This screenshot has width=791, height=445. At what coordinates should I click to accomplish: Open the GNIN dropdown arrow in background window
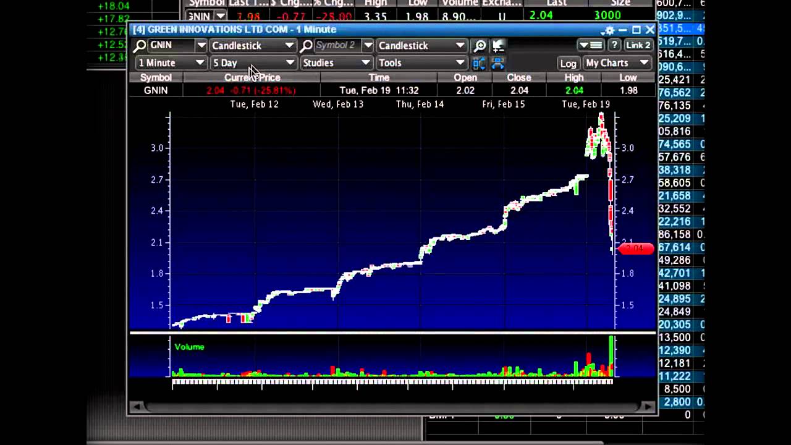tap(220, 16)
